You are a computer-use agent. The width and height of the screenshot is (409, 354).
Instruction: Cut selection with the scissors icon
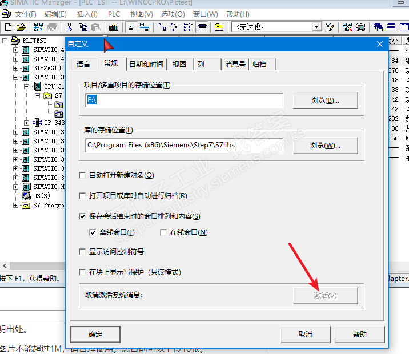pyautogui.click(x=69, y=27)
